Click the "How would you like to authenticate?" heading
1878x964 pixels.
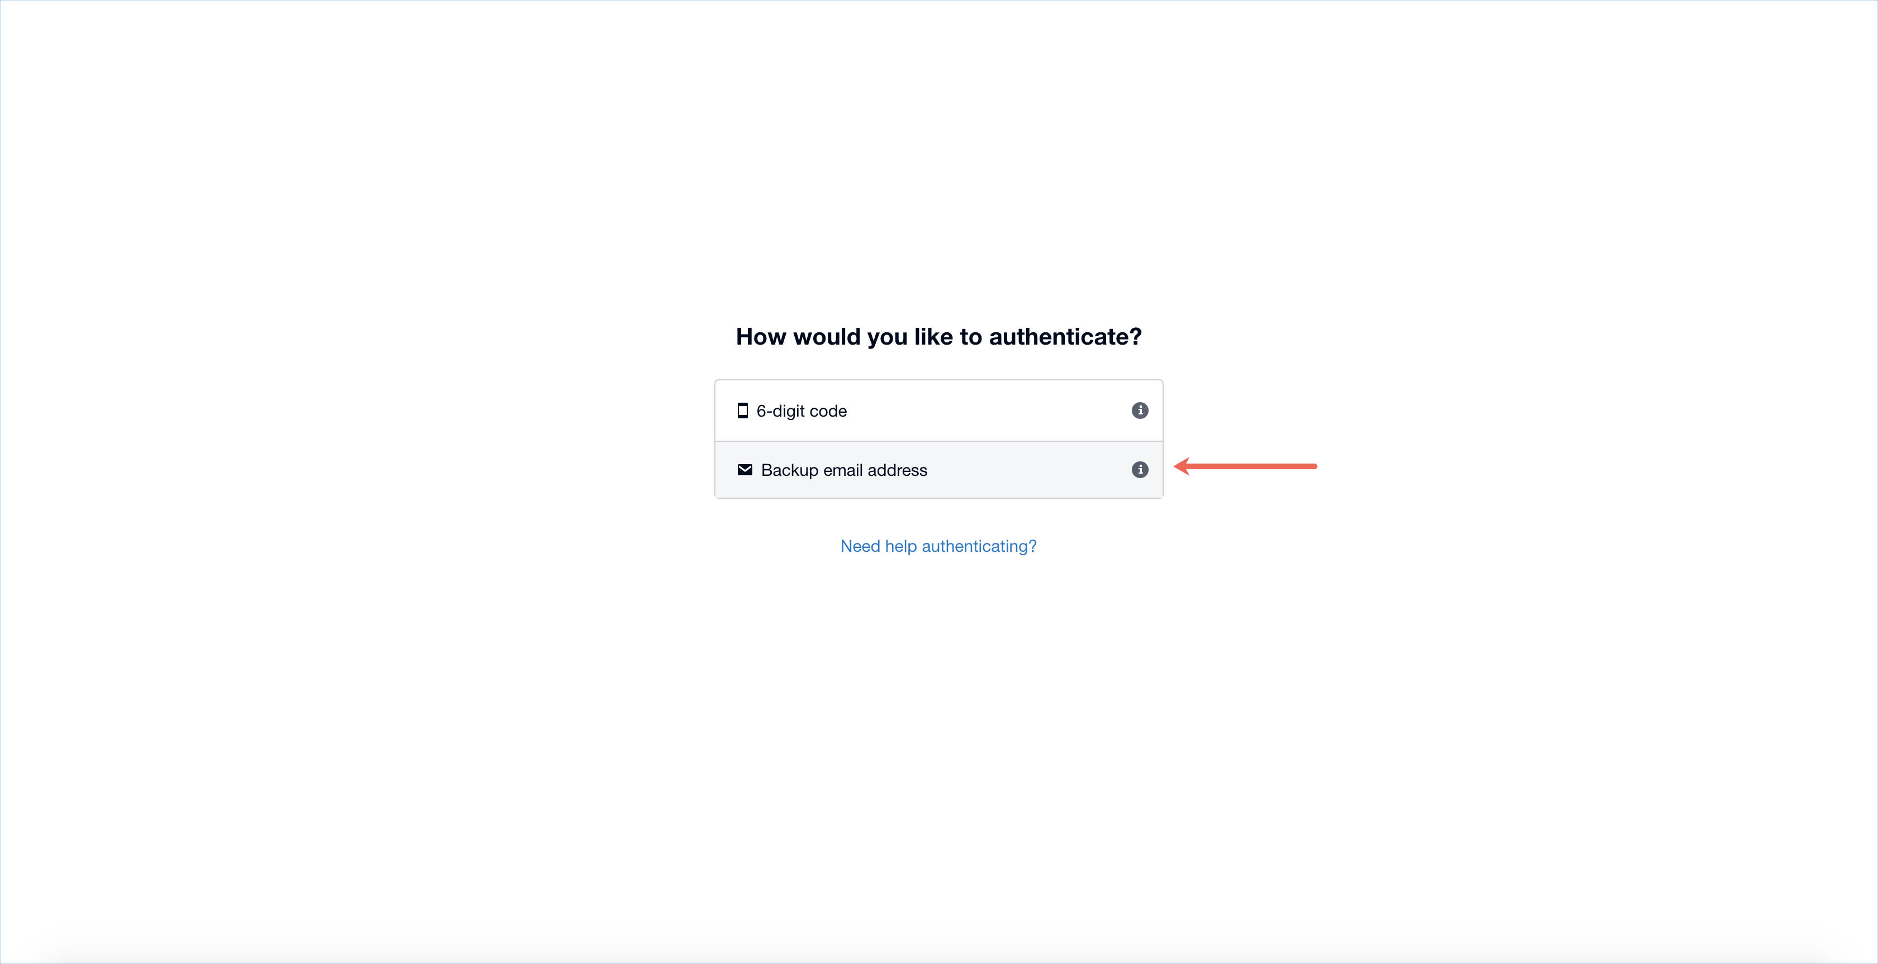[938, 337]
